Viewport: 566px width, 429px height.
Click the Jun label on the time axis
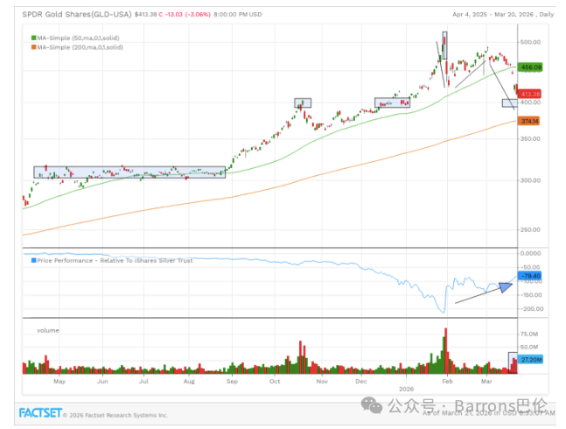(102, 382)
